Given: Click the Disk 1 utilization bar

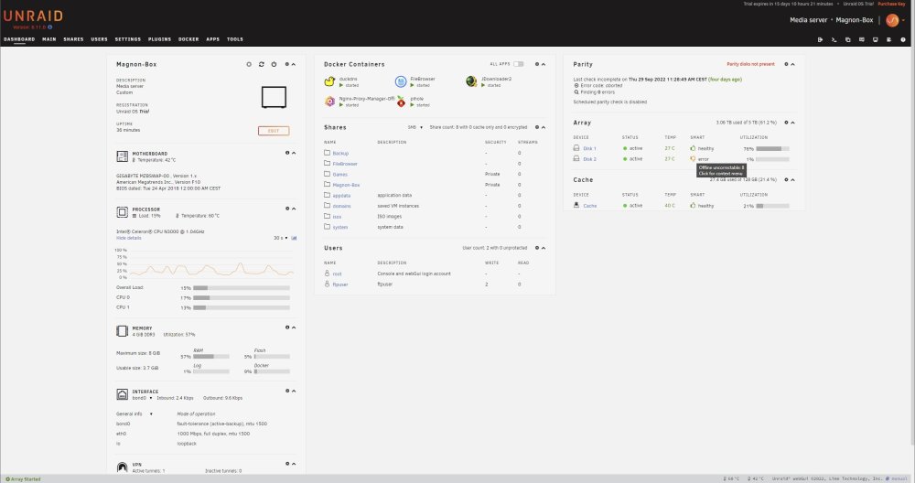Looking at the screenshot, I should [x=772, y=148].
